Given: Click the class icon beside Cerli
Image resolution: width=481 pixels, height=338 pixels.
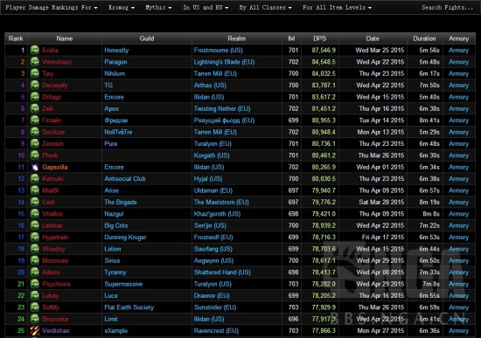Looking at the screenshot, I should coord(35,202).
